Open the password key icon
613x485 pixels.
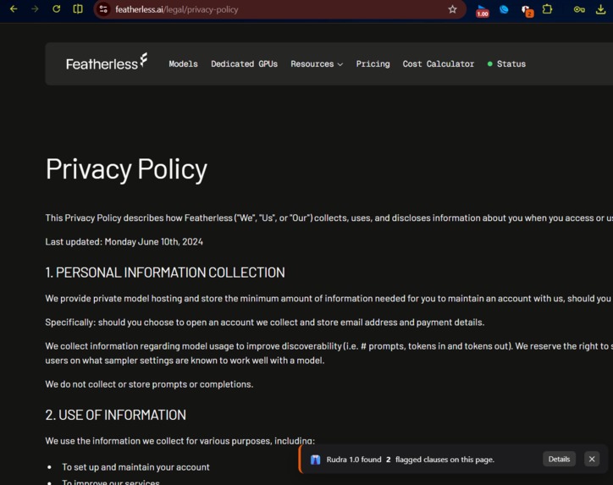point(579,9)
